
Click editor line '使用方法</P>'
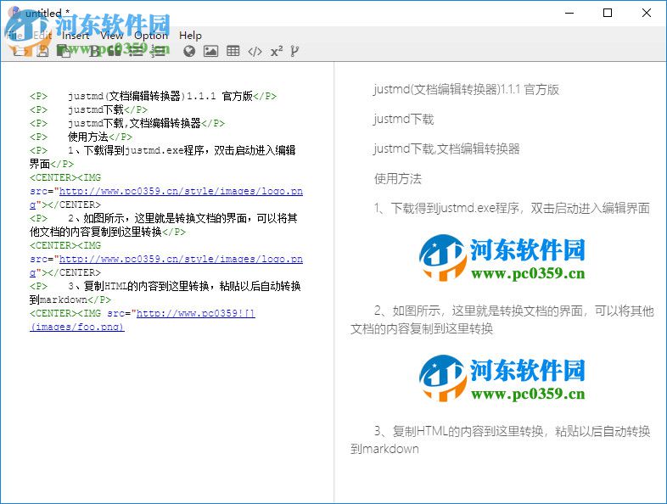(x=81, y=137)
